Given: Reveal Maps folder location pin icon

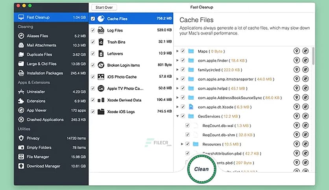Looking at the screenshot, I should [296, 51].
